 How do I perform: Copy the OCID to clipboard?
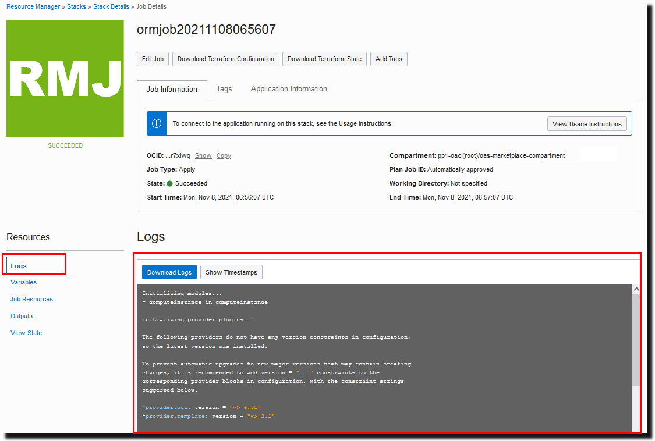(x=224, y=155)
